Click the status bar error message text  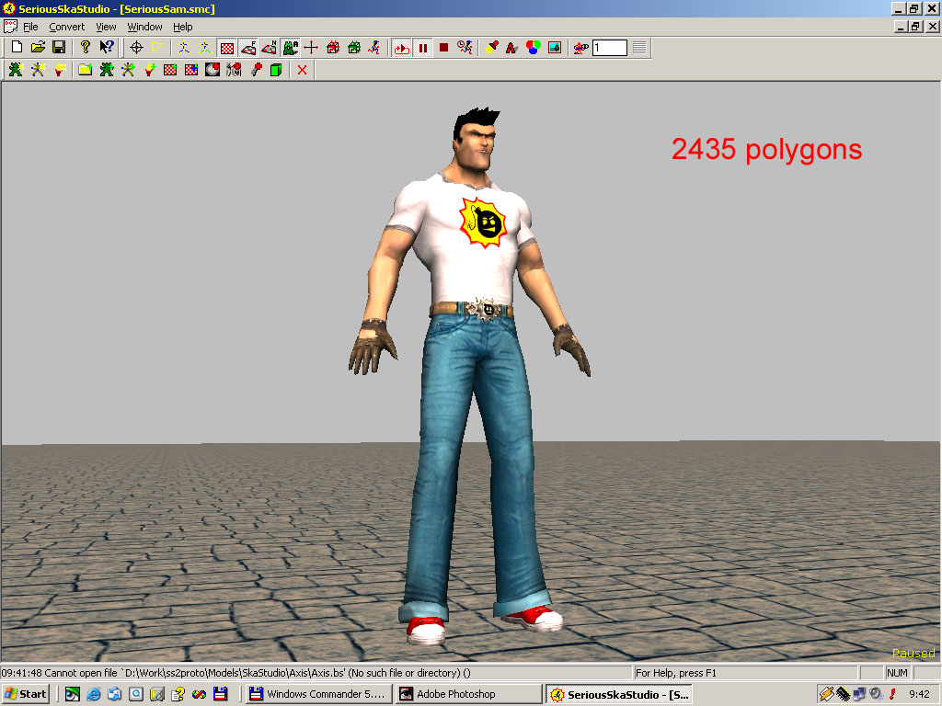(x=235, y=673)
